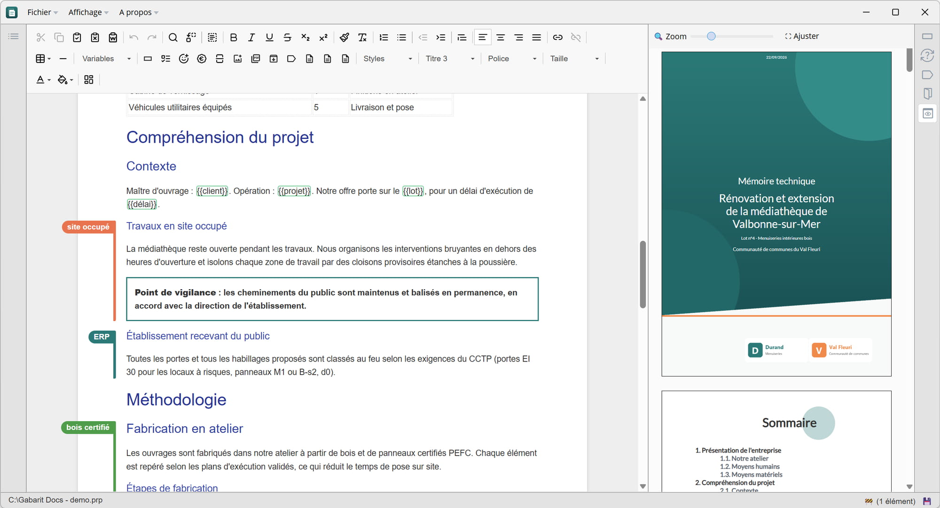
Task: Click the copy icon
Action: pyautogui.click(x=59, y=38)
